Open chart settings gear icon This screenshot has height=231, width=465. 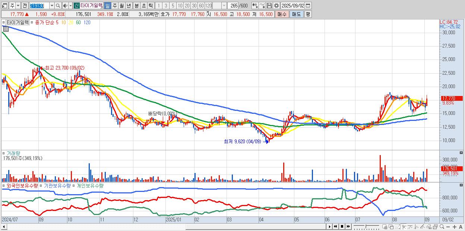pyautogui.click(x=276, y=6)
